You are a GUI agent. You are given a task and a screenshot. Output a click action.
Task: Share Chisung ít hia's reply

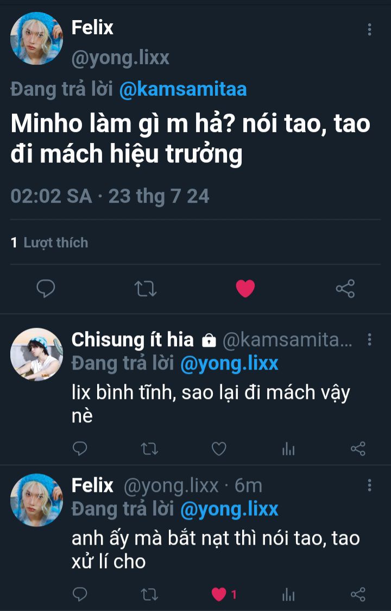(358, 448)
